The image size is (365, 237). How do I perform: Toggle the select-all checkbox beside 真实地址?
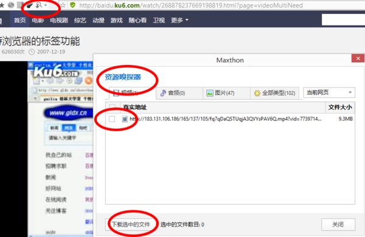pyautogui.click(x=113, y=107)
